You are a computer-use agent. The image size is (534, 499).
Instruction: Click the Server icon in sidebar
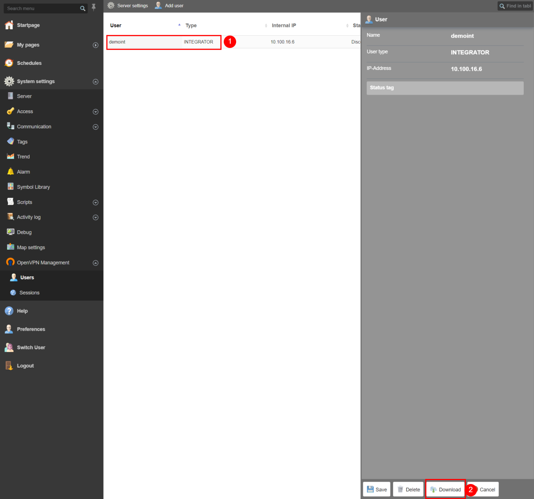click(x=10, y=96)
